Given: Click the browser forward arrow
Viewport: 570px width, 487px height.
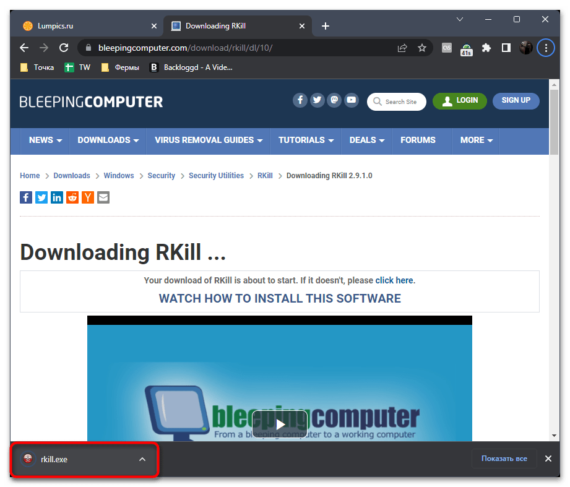Looking at the screenshot, I should [x=44, y=48].
